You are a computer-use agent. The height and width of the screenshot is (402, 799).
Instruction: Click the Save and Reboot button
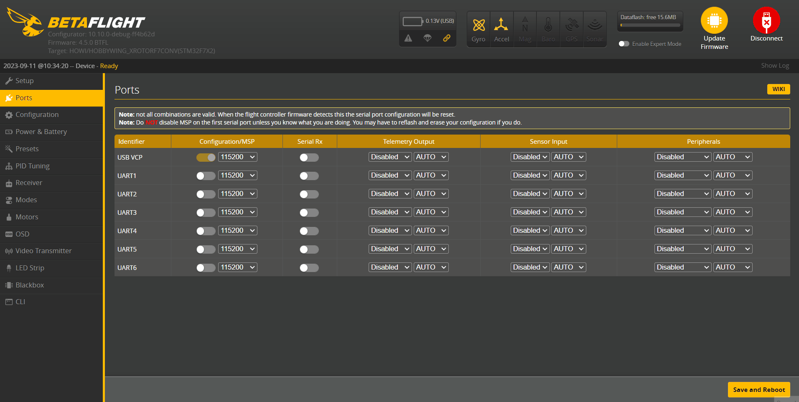point(758,389)
